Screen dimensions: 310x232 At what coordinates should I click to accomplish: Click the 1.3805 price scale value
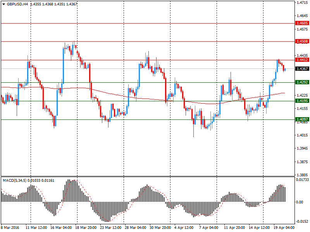point(303,175)
